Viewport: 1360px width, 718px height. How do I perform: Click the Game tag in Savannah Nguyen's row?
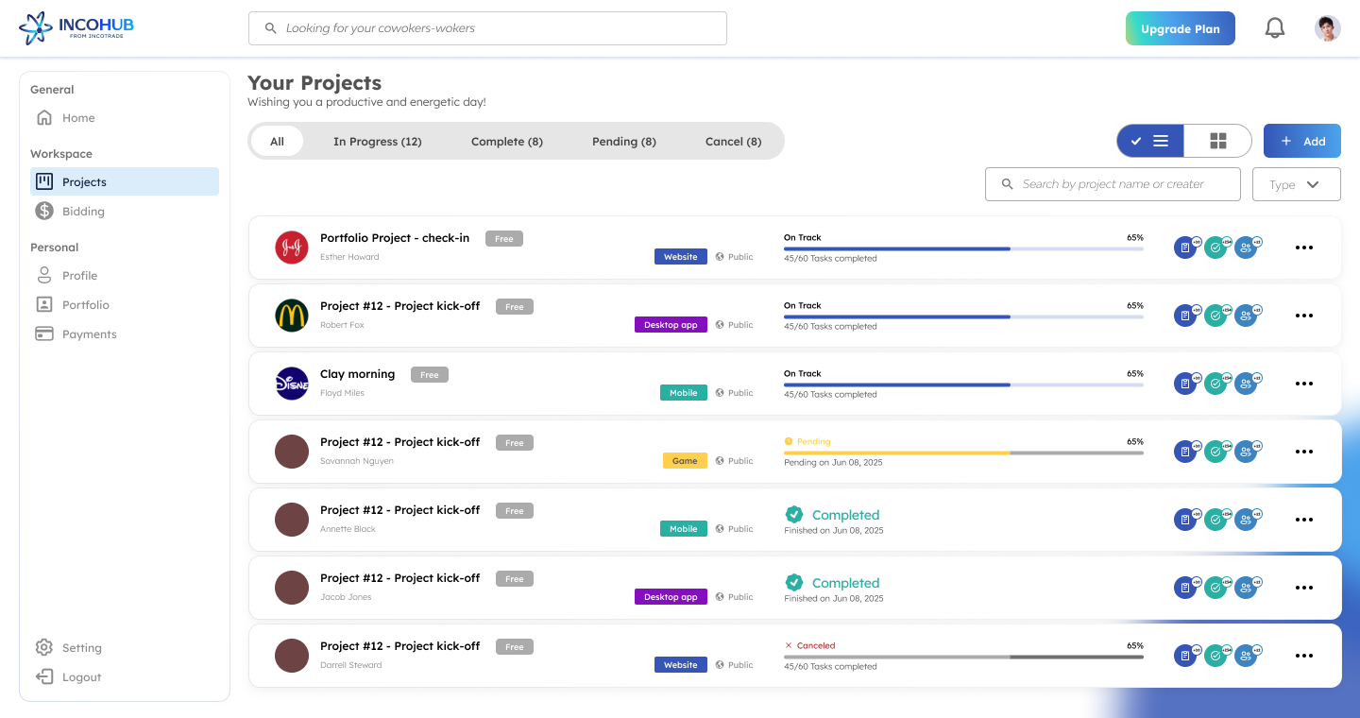point(685,461)
